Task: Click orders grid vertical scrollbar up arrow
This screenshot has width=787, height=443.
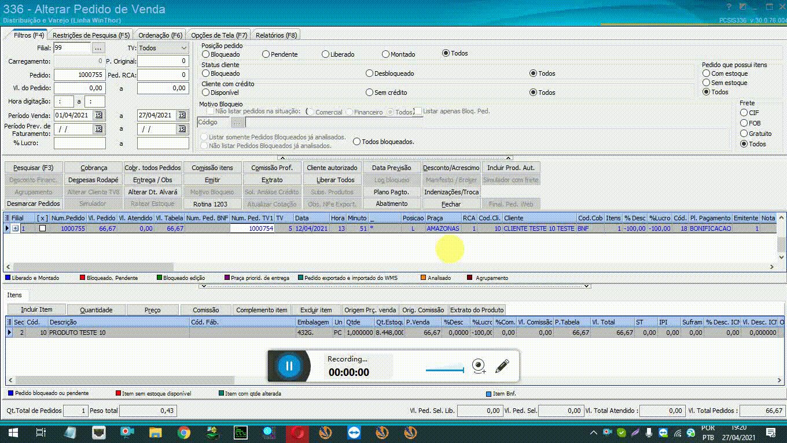Action: coord(781,218)
